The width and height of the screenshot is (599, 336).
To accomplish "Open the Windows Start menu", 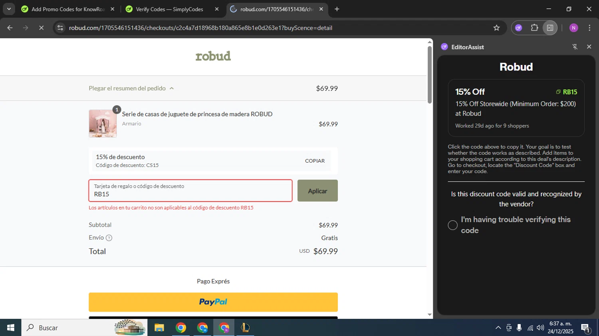I will point(10,328).
